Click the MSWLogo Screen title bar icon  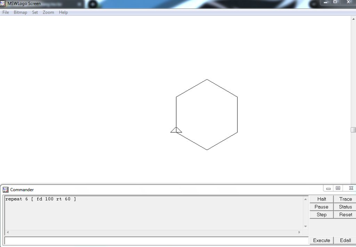pyautogui.click(x=3, y=3)
